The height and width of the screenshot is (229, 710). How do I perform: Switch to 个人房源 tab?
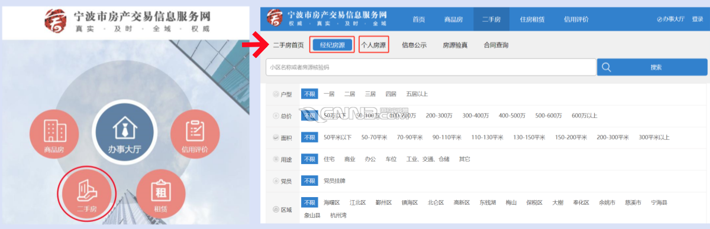[x=373, y=45]
